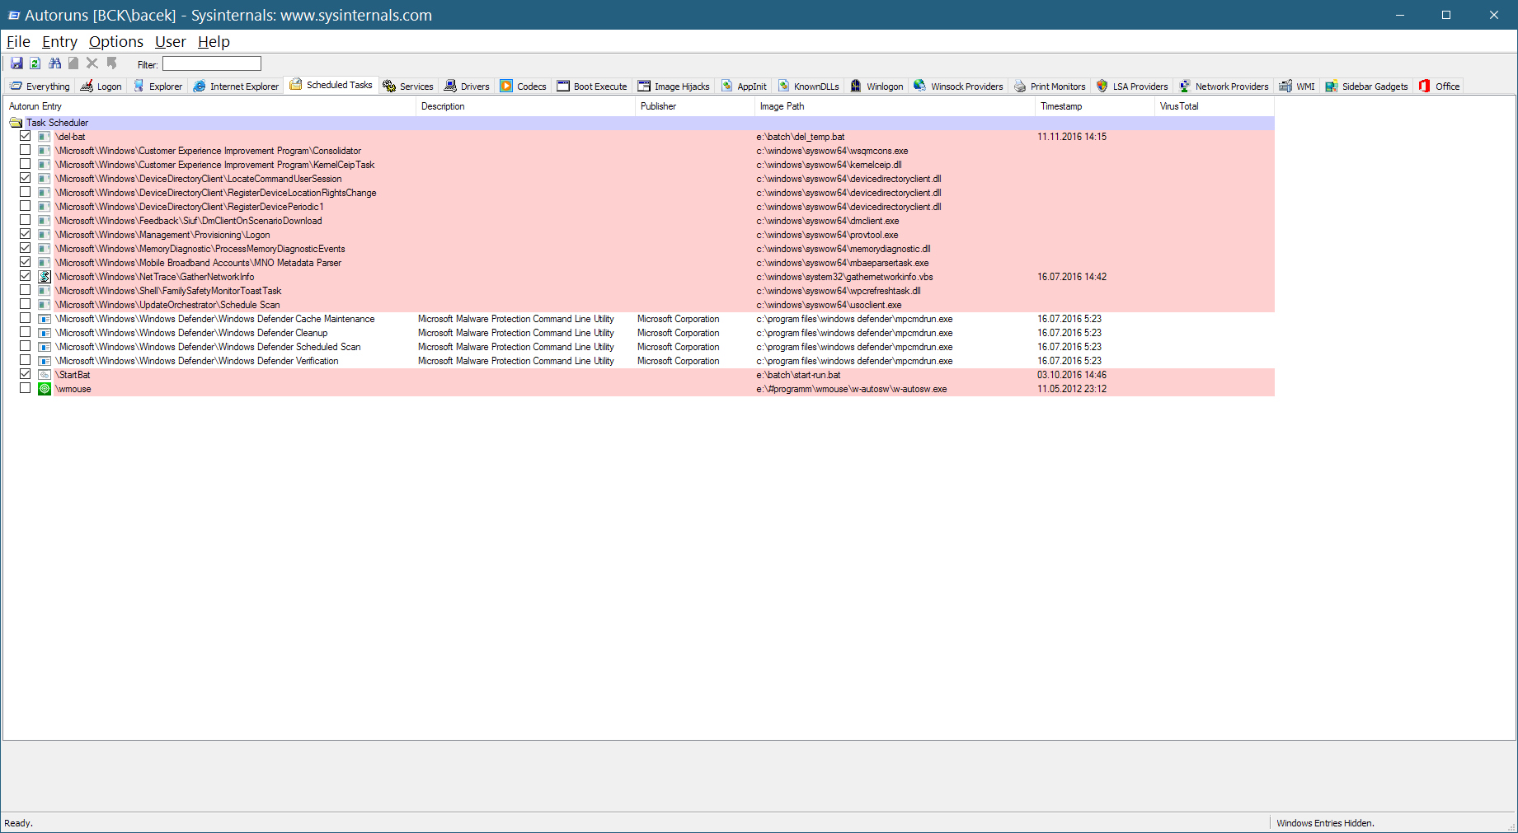Viewport: 1518px width, 833px height.
Task: Enable the Schedule Scan UpdateOrchestrator checkbox
Action: pos(26,305)
